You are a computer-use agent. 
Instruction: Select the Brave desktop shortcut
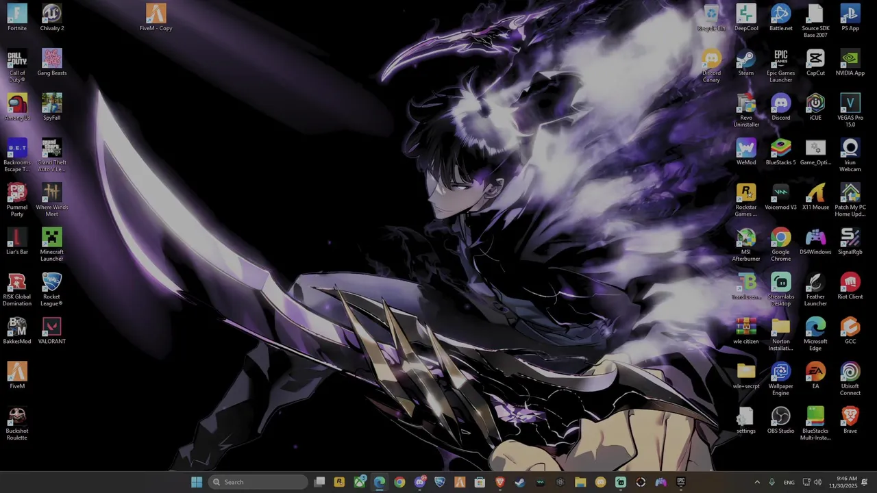850,420
